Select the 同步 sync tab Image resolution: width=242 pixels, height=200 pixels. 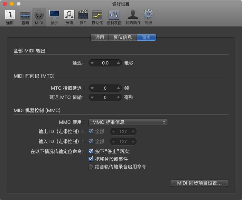(146, 37)
